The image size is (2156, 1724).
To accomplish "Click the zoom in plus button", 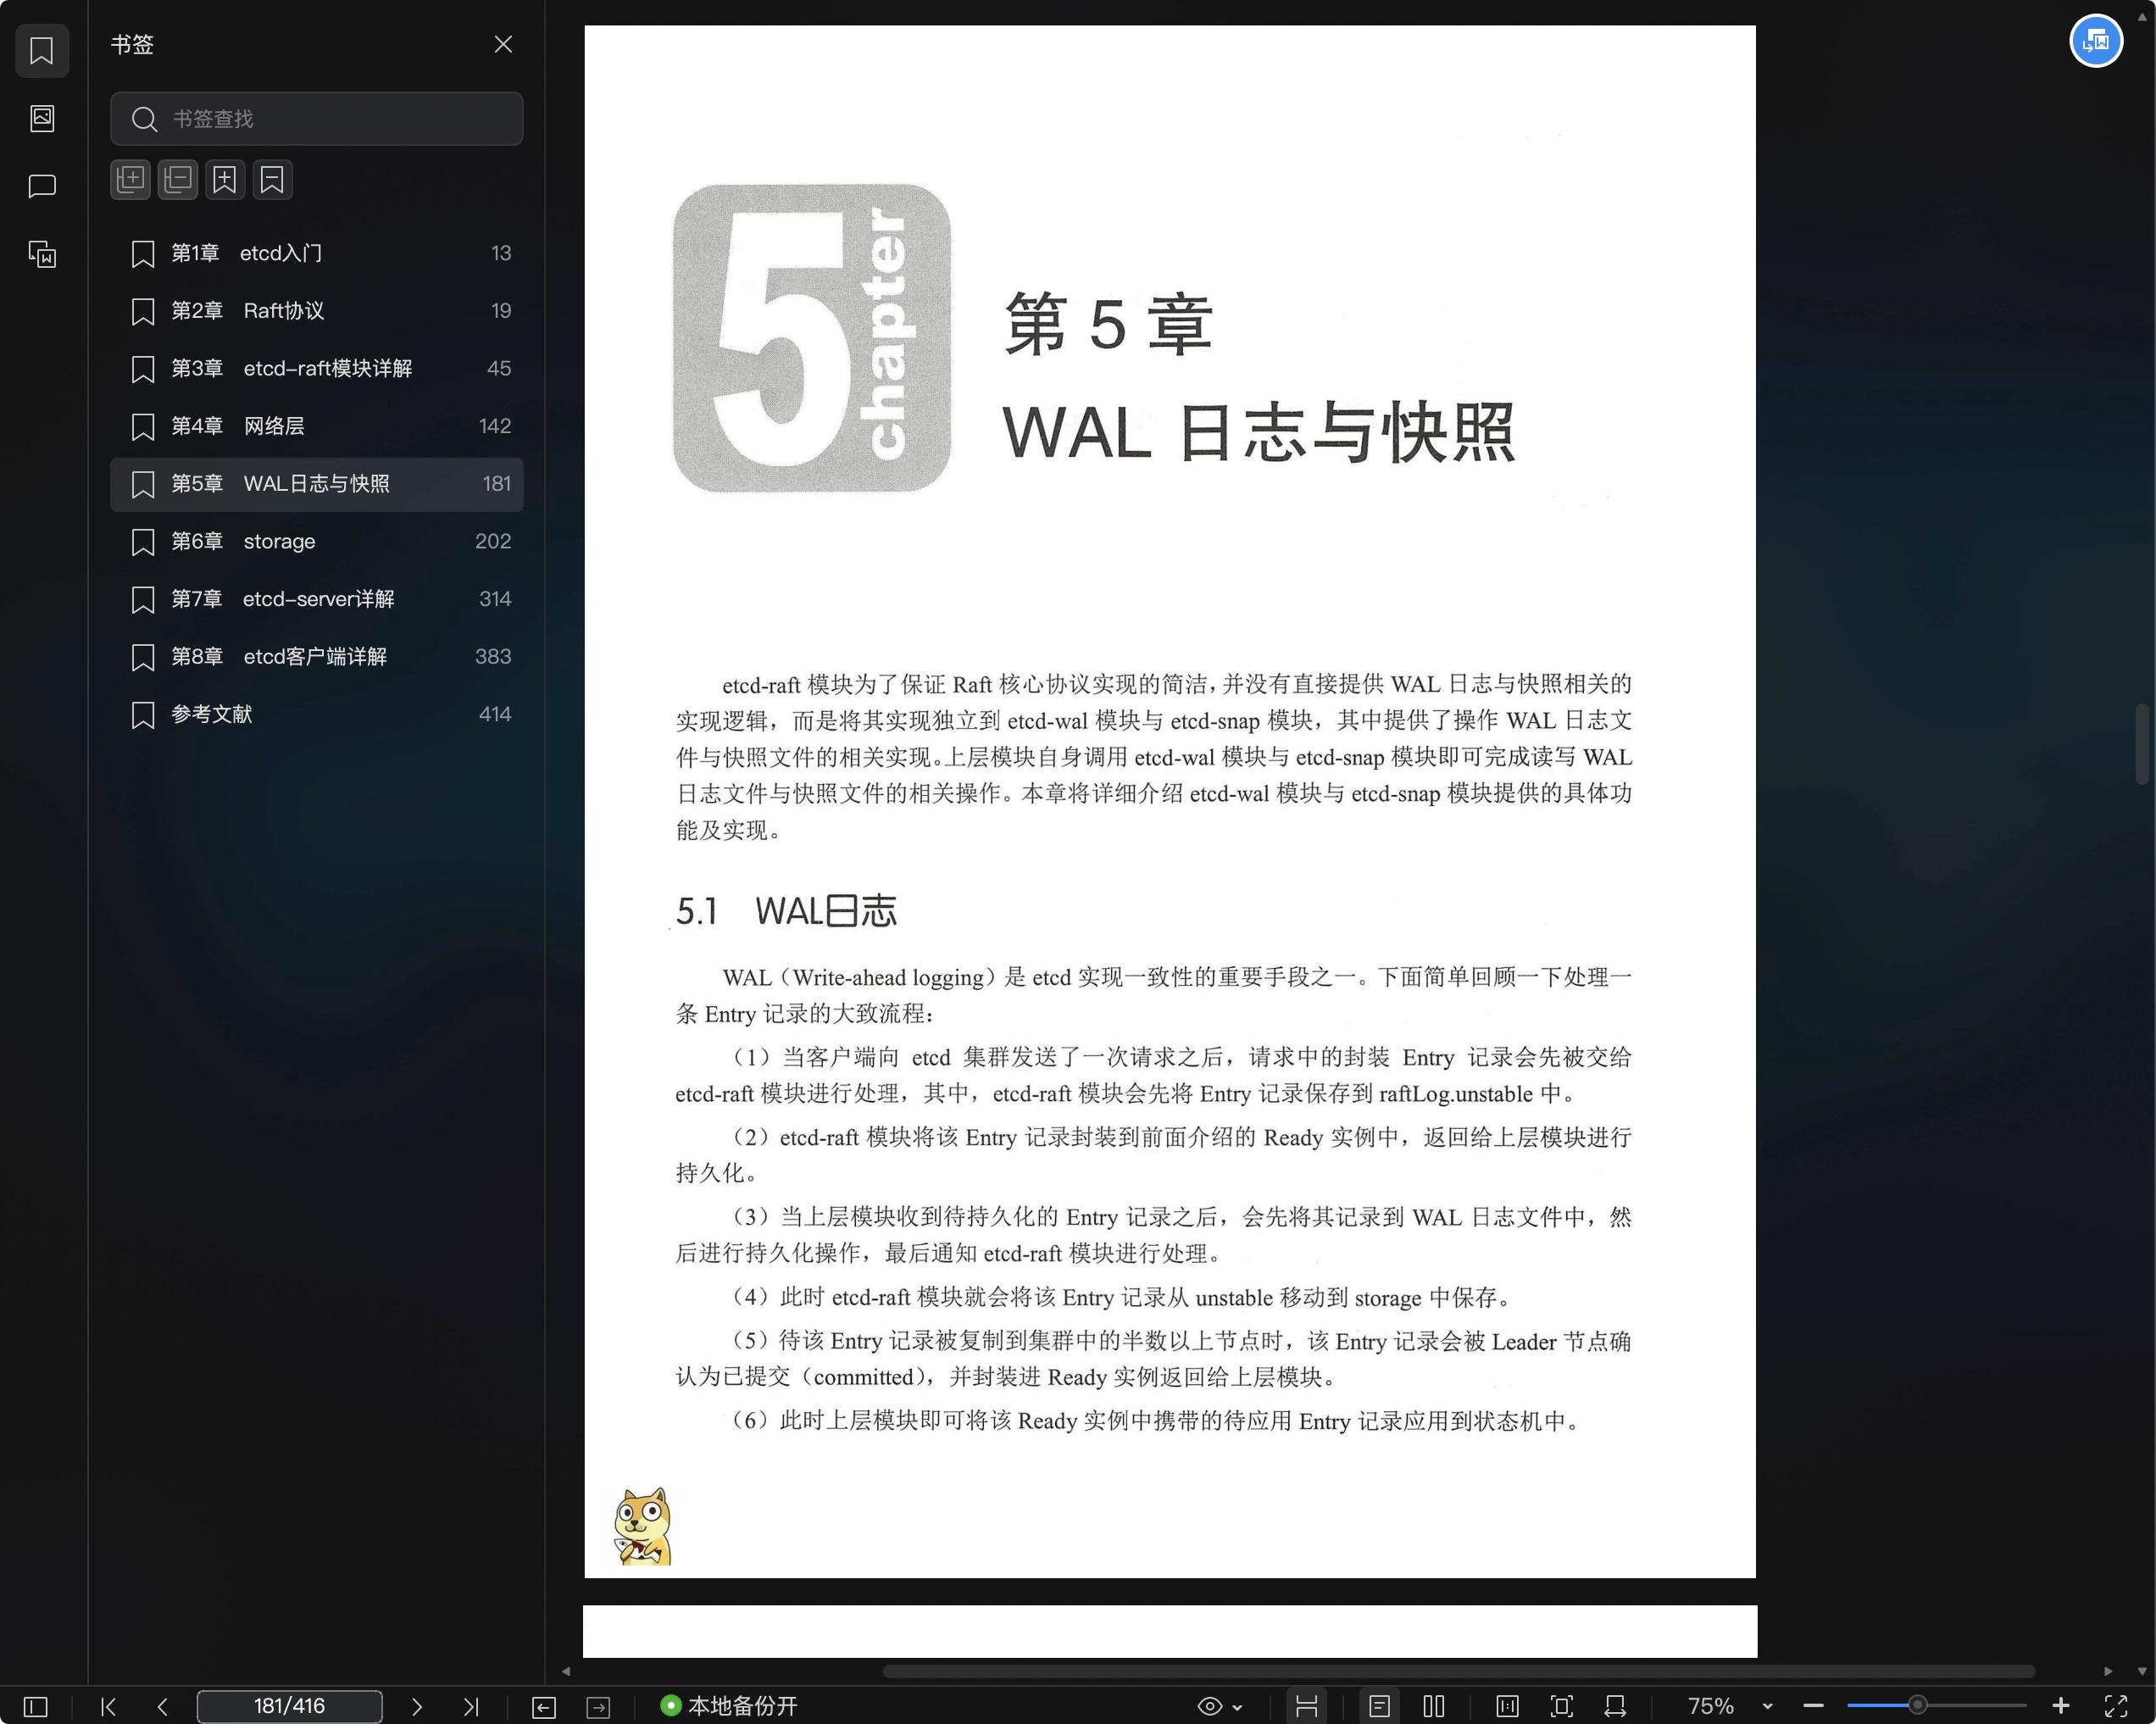I will (x=2061, y=1706).
